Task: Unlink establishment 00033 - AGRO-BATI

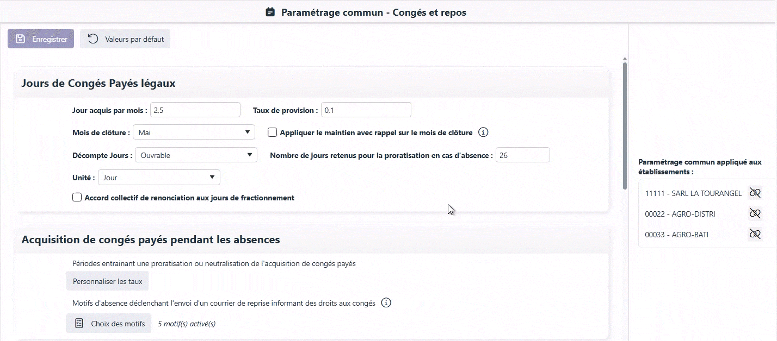Action: [755, 234]
